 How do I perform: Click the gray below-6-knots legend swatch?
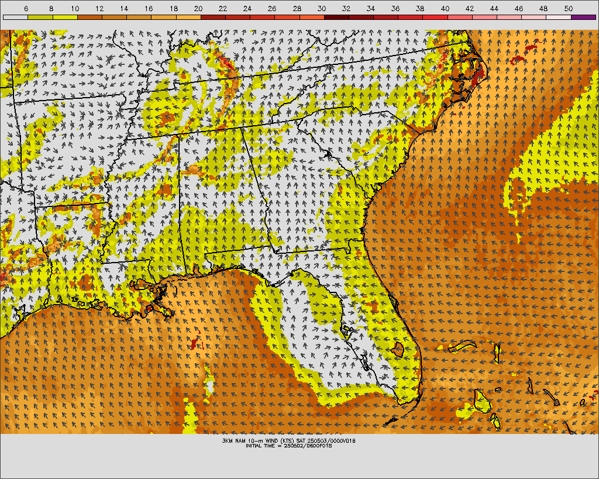pyautogui.click(x=15, y=17)
